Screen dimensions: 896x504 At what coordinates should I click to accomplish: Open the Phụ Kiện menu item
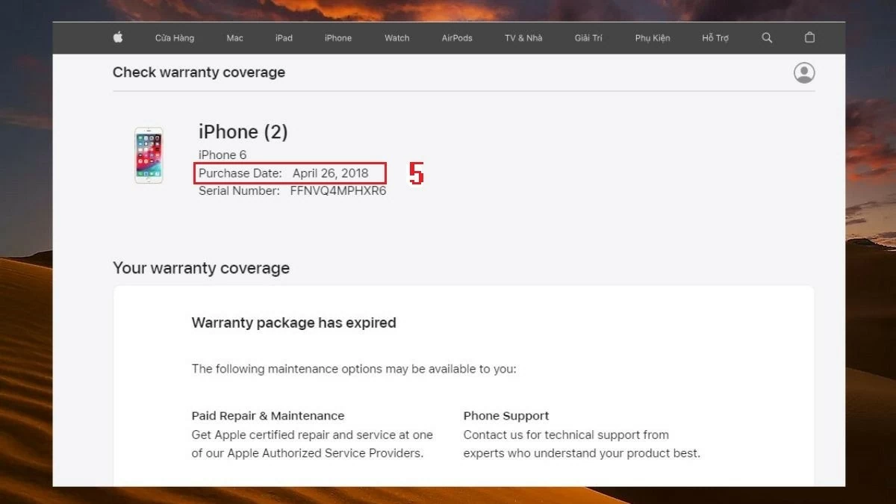653,37
